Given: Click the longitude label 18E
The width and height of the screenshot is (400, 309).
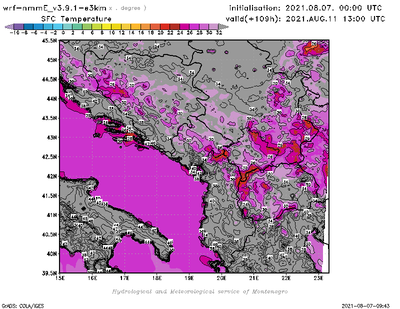Looking at the screenshot, I should (157, 278).
